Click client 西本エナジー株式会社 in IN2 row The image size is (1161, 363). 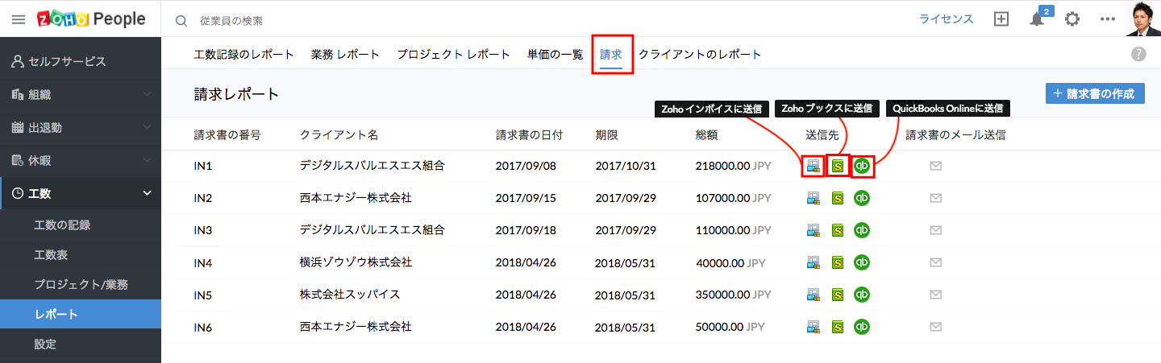[356, 197]
